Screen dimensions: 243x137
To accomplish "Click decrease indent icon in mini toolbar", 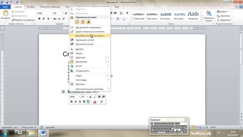I will (x=99, y=97).
